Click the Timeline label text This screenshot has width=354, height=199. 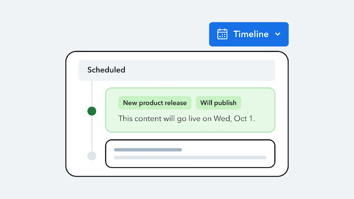pos(251,34)
